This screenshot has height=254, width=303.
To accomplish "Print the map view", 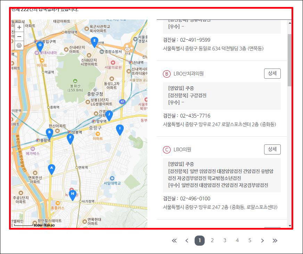I will pyautogui.click(x=19, y=46).
